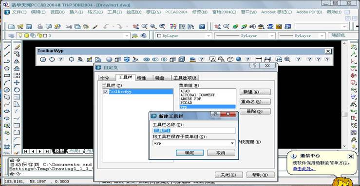Viewport: 360px width, 186px height.
Task: Click the 帮助(H) button in Customize dialog
Action: [x=260, y=175]
